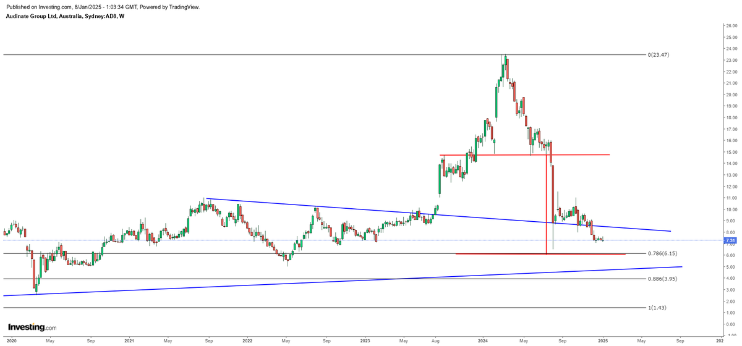This screenshot has width=742, height=346.
Task: Click the 0.886(3.95) Fibonacci level label
Action: (x=663, y=279)
